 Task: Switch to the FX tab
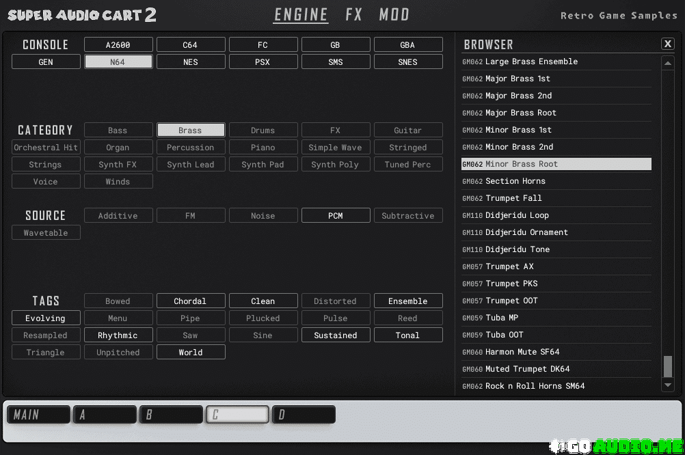[x=353, y=14]
